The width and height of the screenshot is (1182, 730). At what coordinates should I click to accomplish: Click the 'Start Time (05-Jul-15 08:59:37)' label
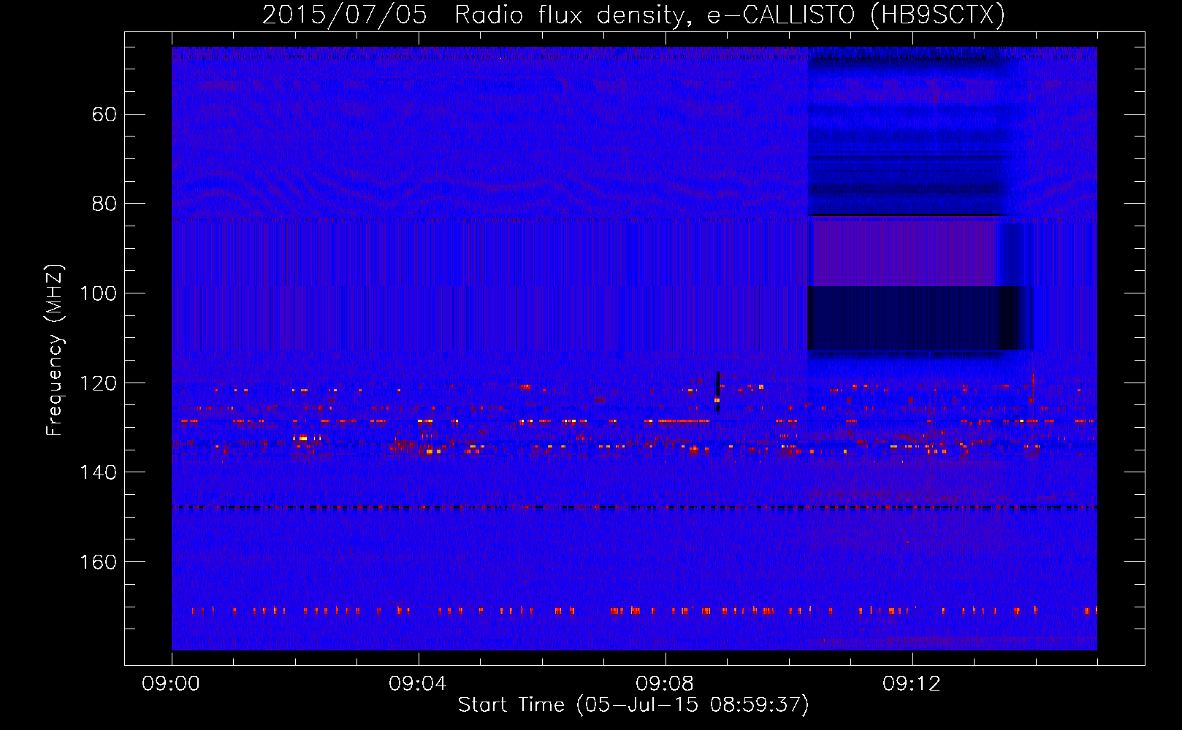click(x=633, y=705)
